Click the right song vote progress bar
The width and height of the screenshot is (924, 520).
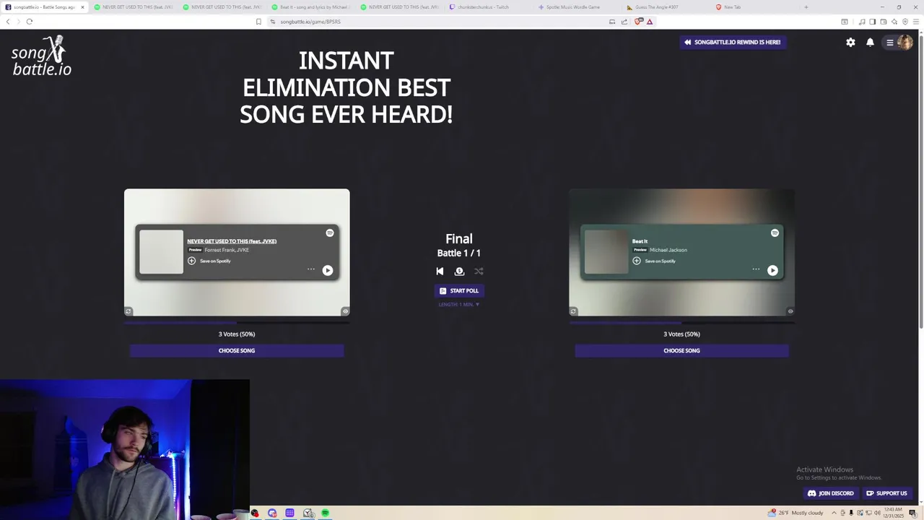[681, 323]
